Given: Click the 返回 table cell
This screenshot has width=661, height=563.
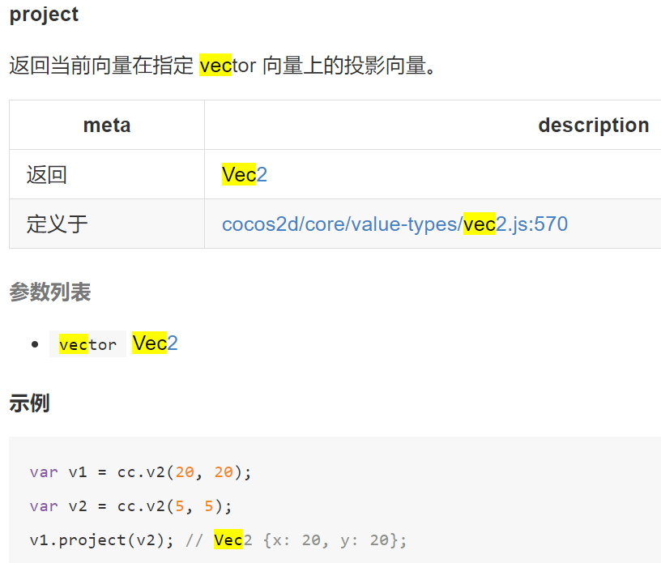Looking at the screenshot, I should coord(47,174).
